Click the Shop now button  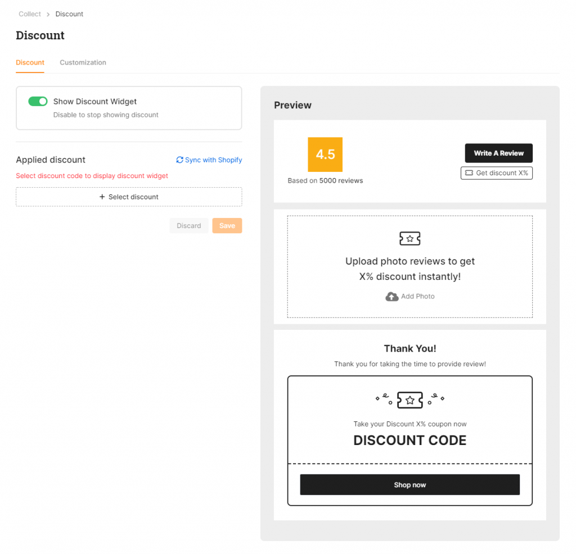pyautogui.click(x=410, y=485)
